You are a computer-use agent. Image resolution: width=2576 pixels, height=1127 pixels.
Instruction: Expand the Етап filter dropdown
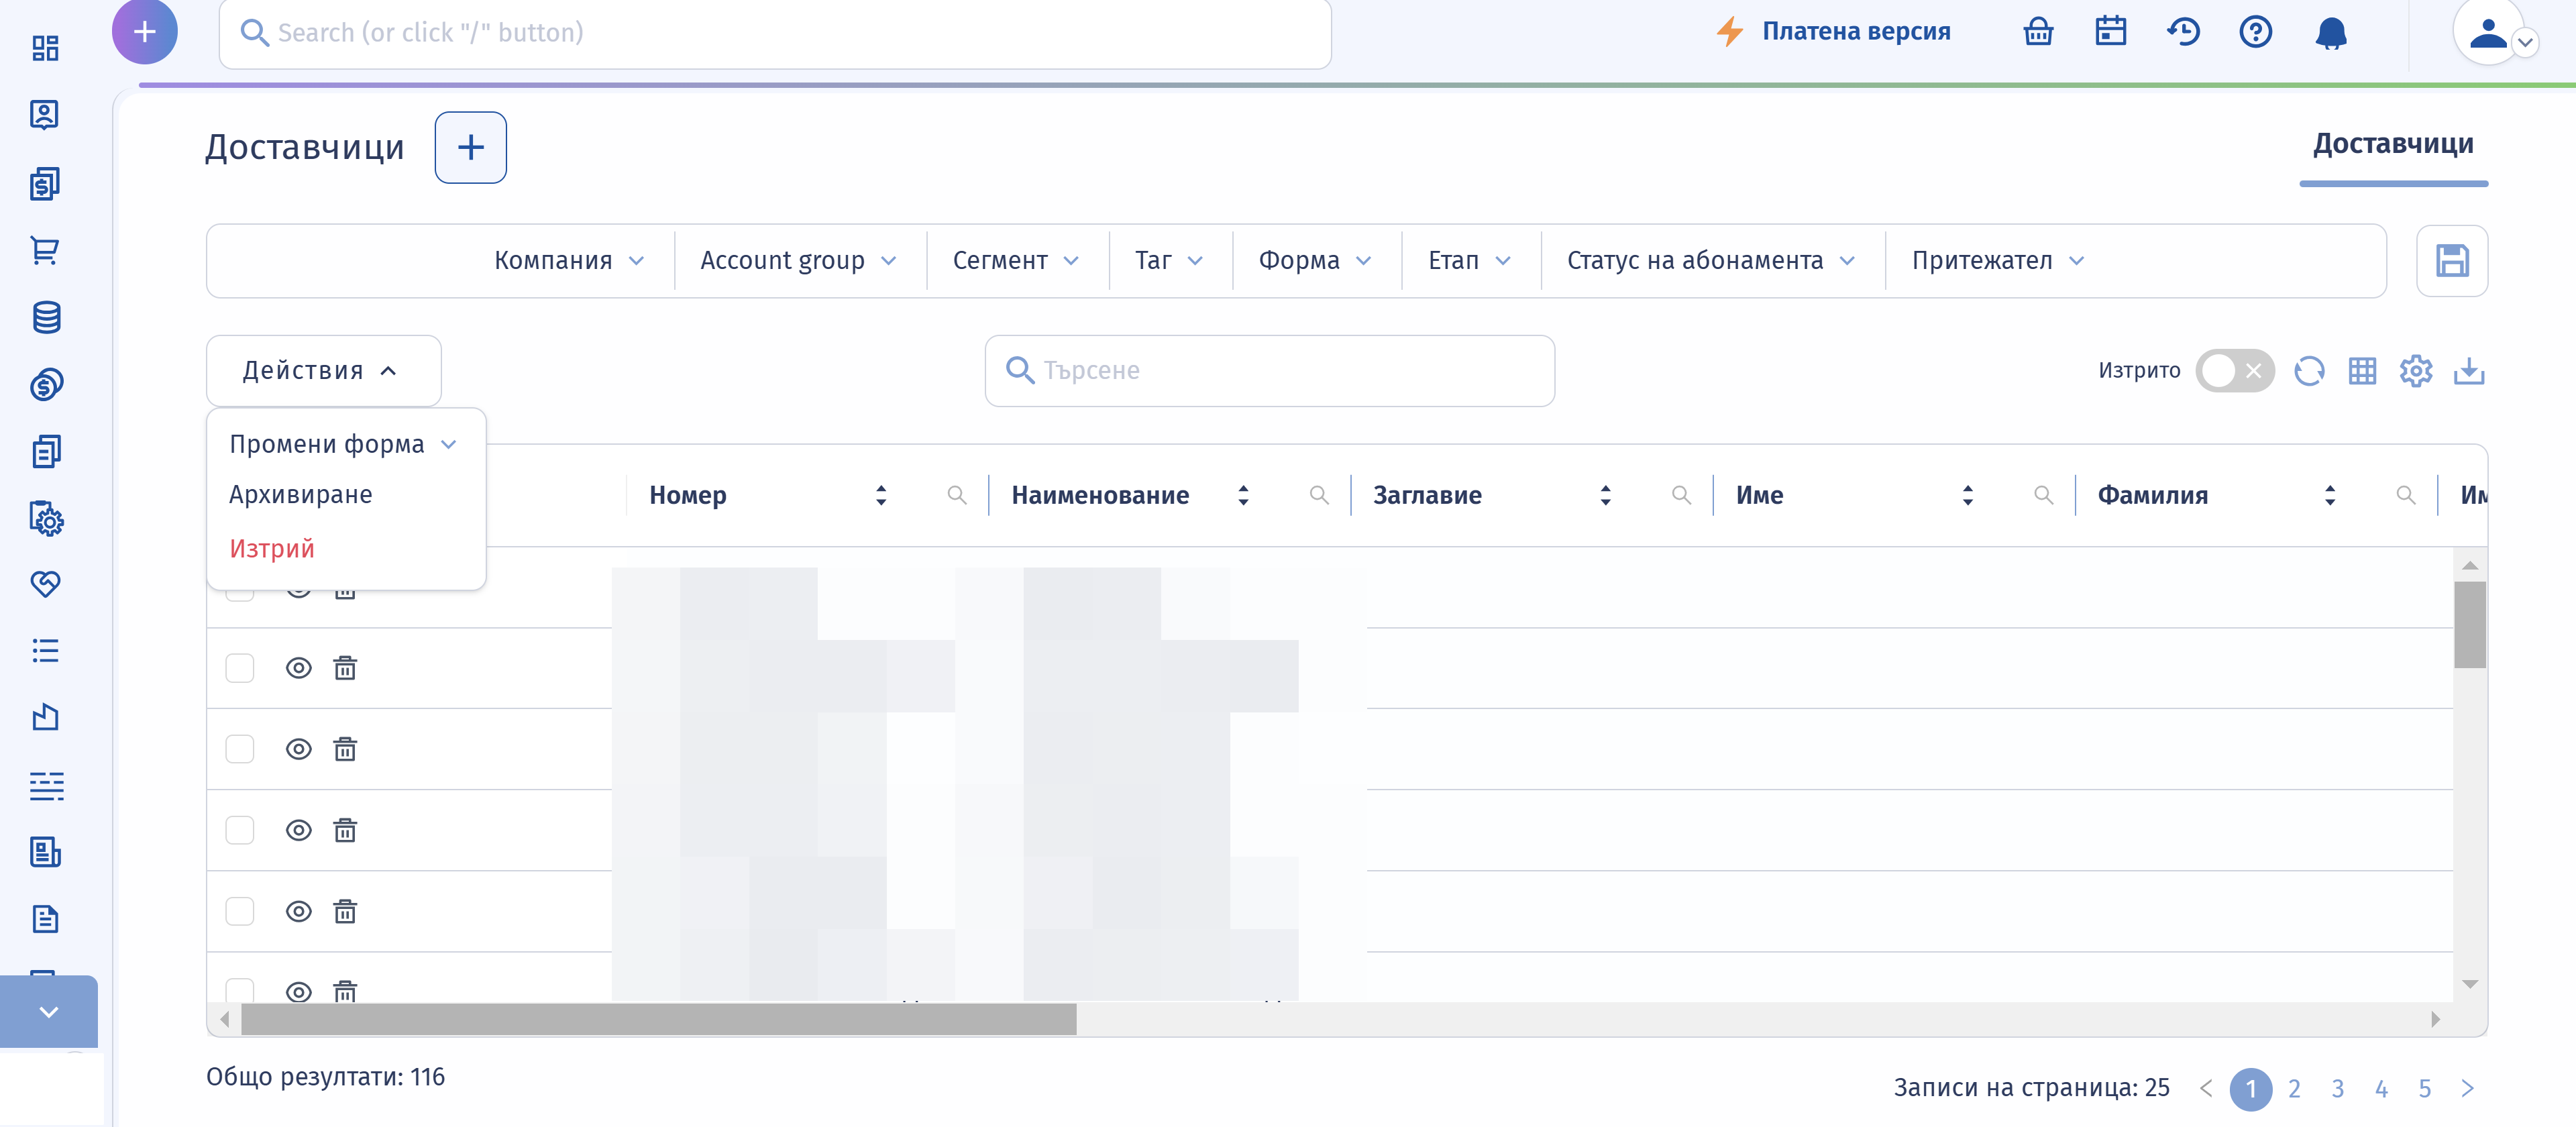(1469, 261)
